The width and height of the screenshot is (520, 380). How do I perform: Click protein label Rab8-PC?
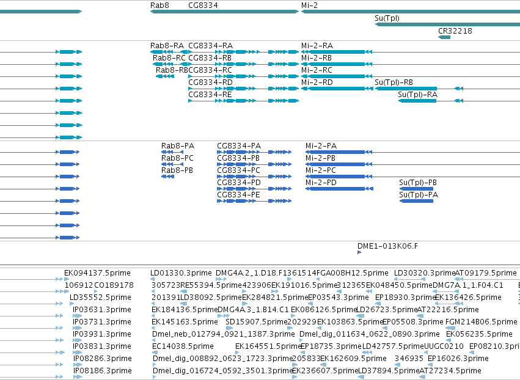point(177,158)
